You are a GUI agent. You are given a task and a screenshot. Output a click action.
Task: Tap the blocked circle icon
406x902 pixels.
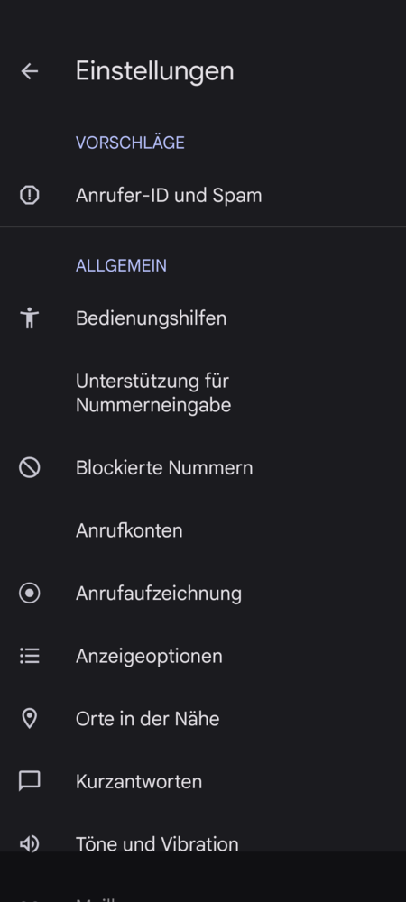click(x=30, y=467)
